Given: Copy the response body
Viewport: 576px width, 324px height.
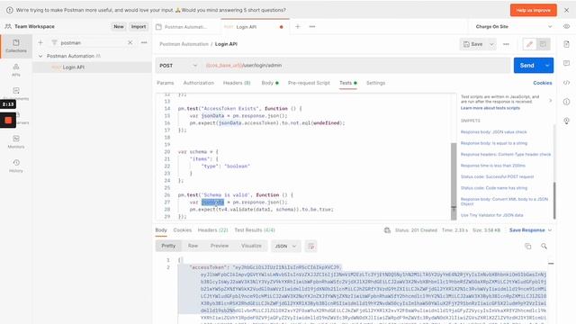Looking at the screenshot, I should pos(528,246).
